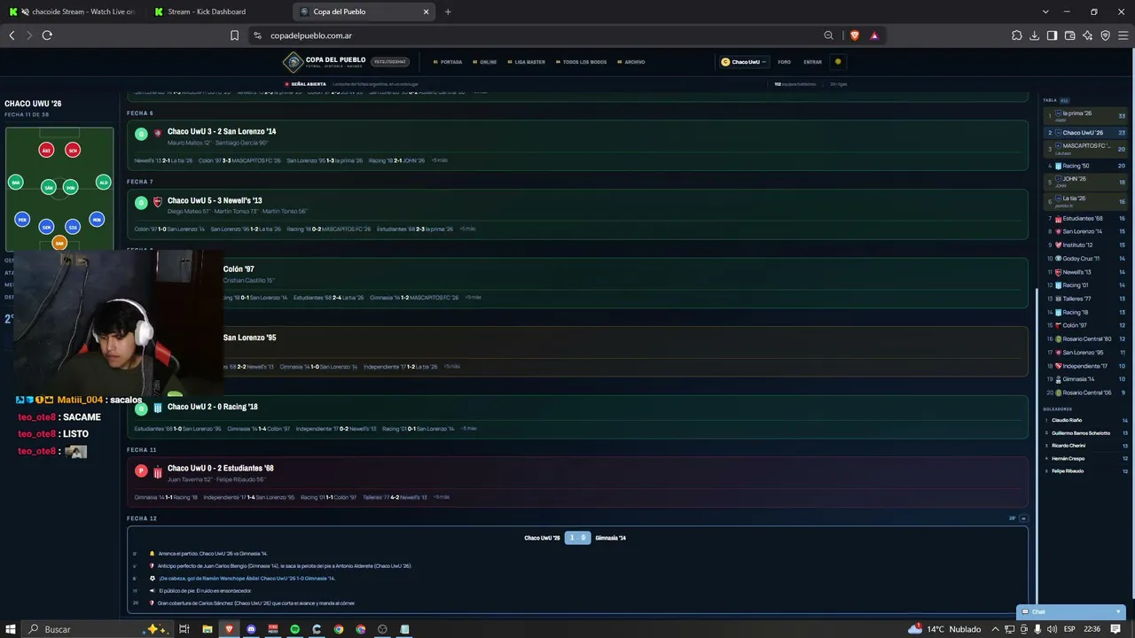The height and width of the screenshot is (638, 1135).
Task: Collapse the Chat widget chevron
Action: [1118, 611]
